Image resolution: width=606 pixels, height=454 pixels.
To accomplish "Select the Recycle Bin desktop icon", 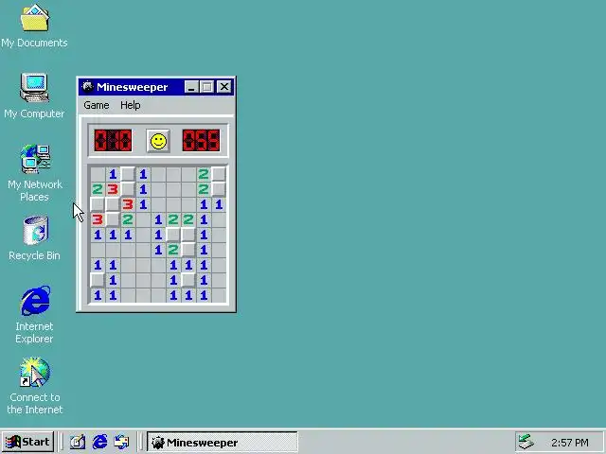I will (x=34, y=237).
